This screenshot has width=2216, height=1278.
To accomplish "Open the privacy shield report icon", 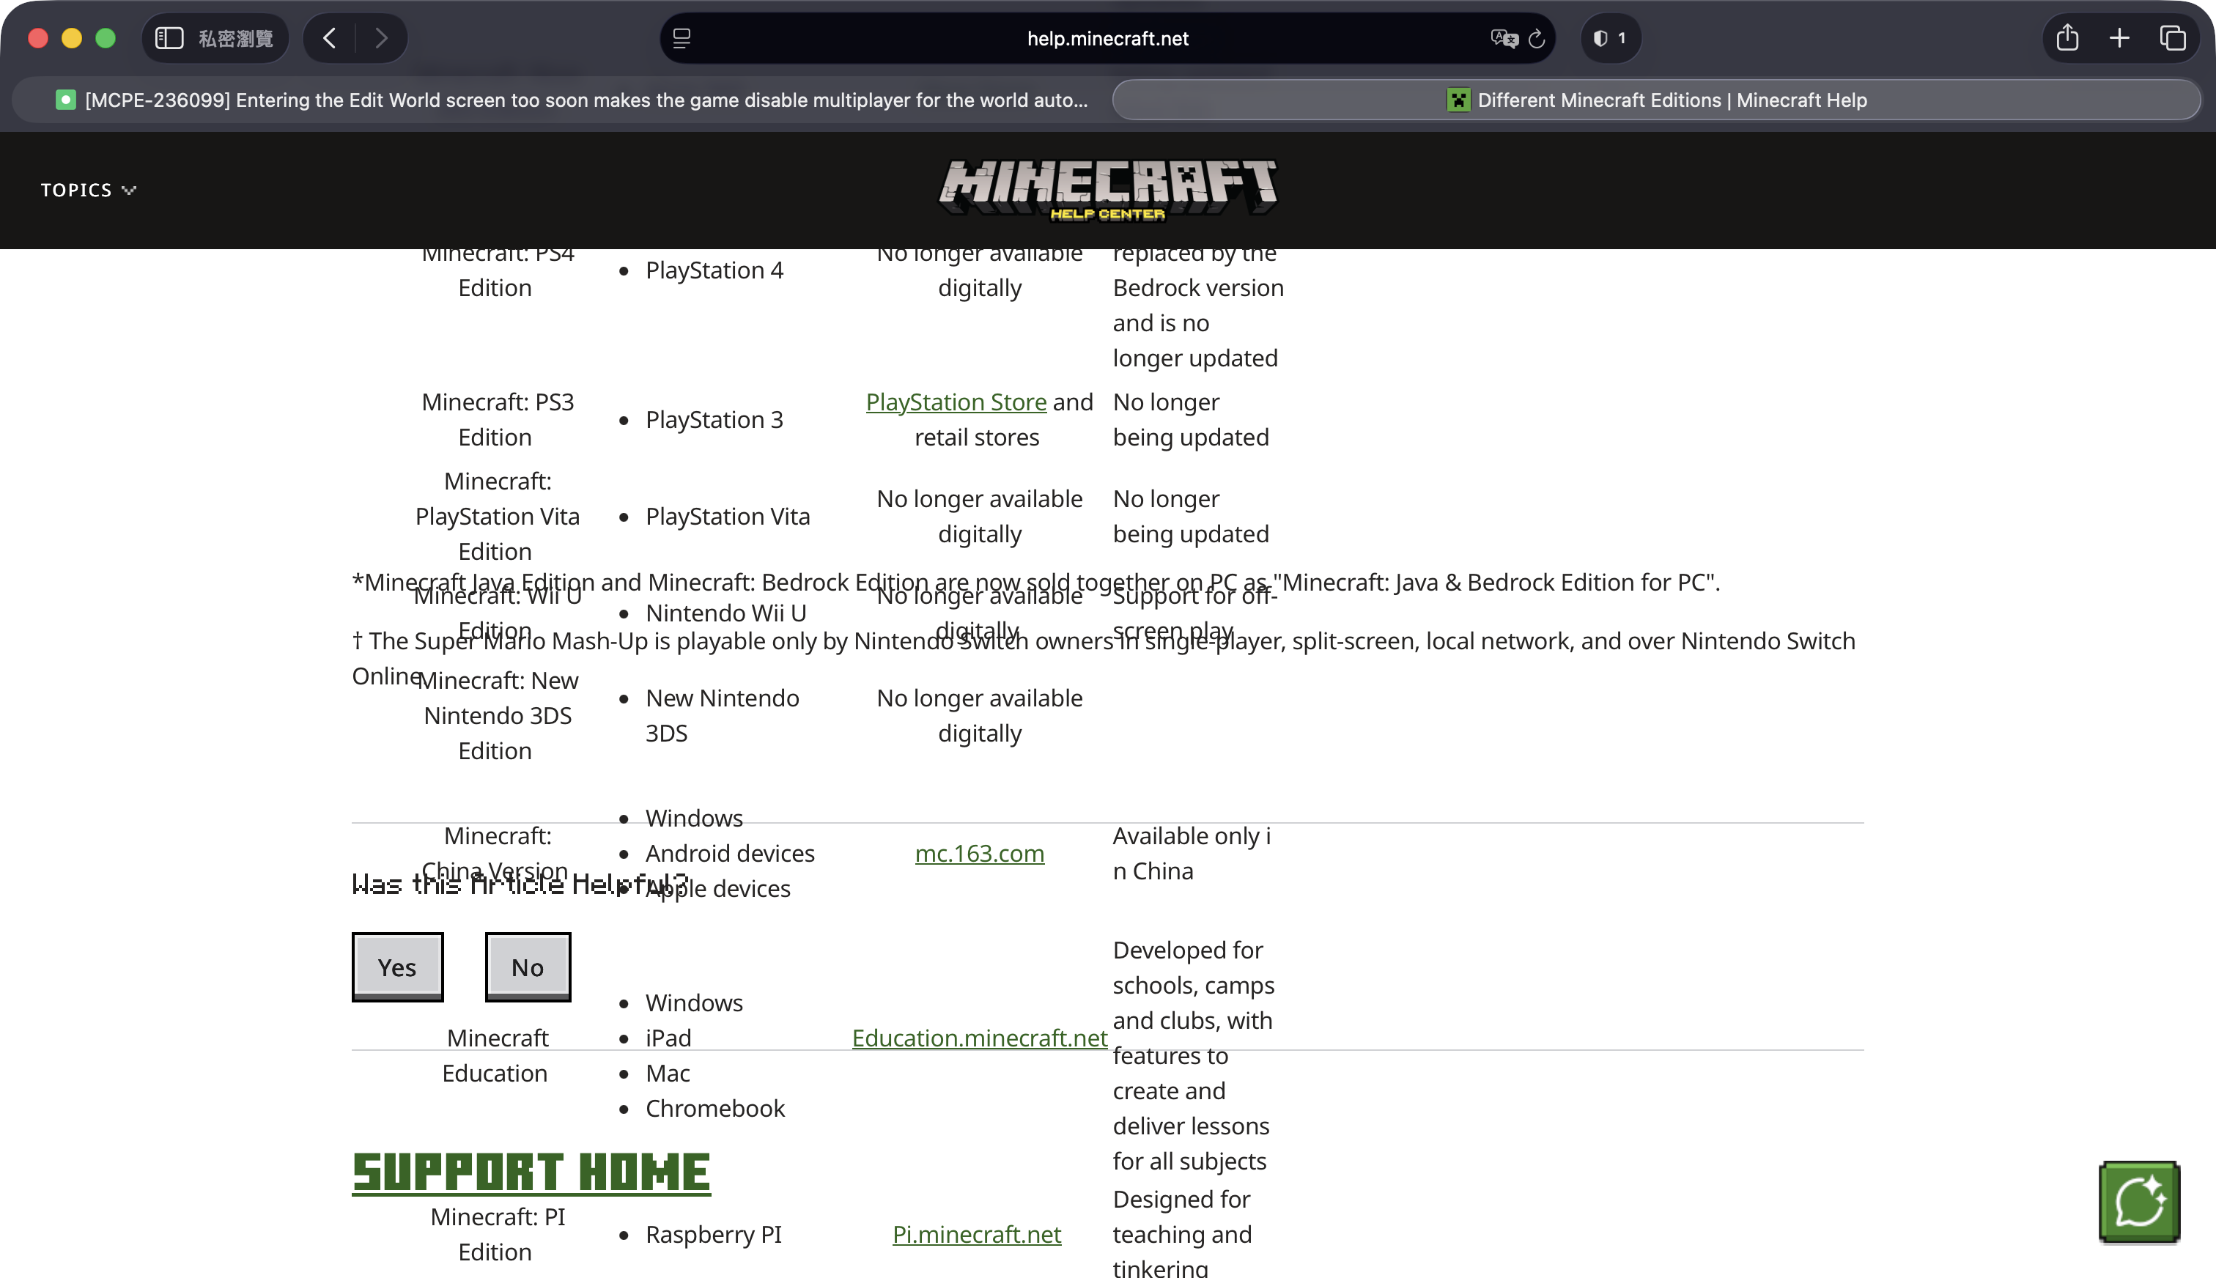I will tap(1609, 38).
